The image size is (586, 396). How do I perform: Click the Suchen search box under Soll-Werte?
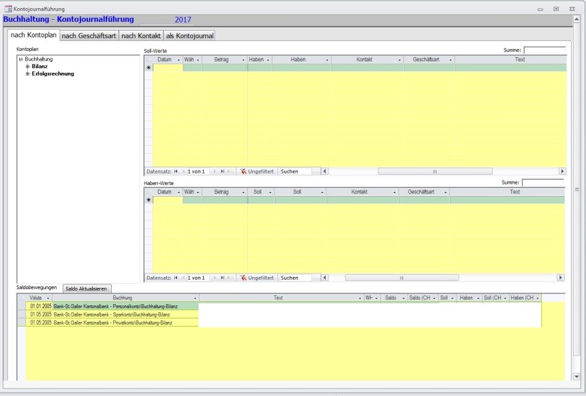[x=294, y=171]
